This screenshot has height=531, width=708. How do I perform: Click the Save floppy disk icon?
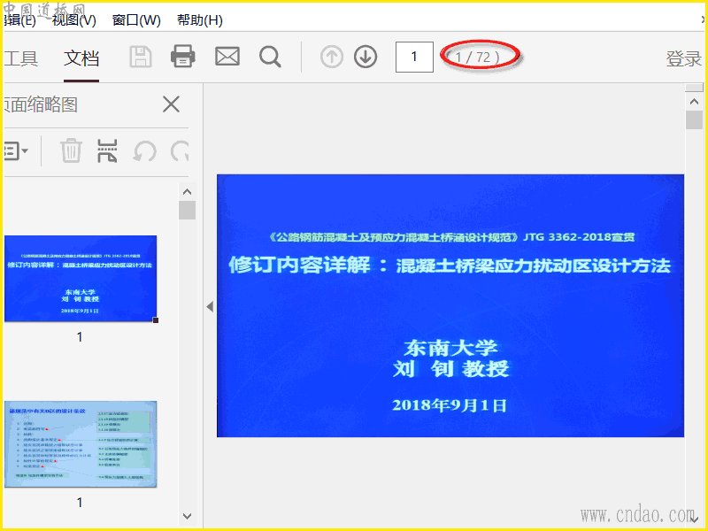141,57
